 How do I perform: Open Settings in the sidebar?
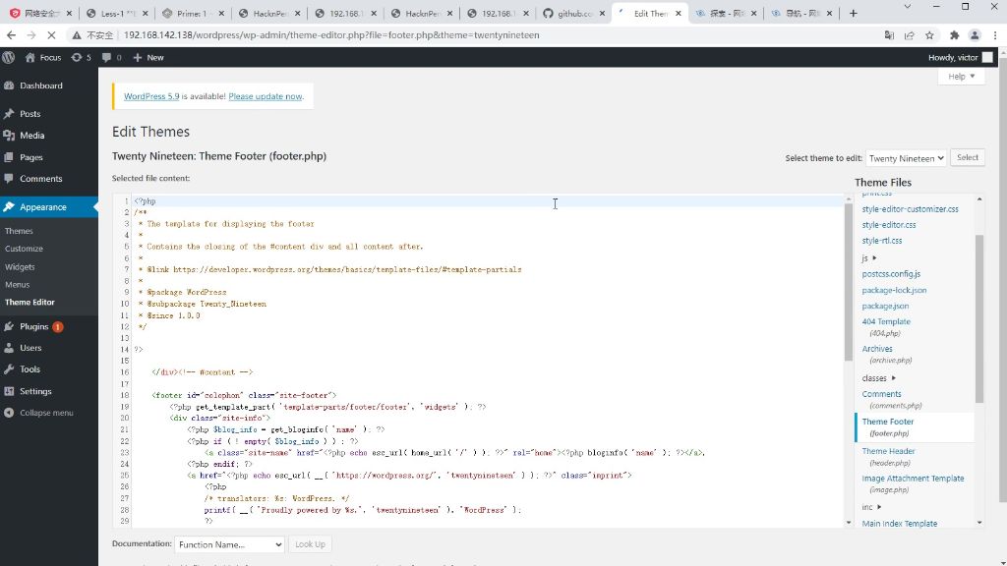point(35,391)
